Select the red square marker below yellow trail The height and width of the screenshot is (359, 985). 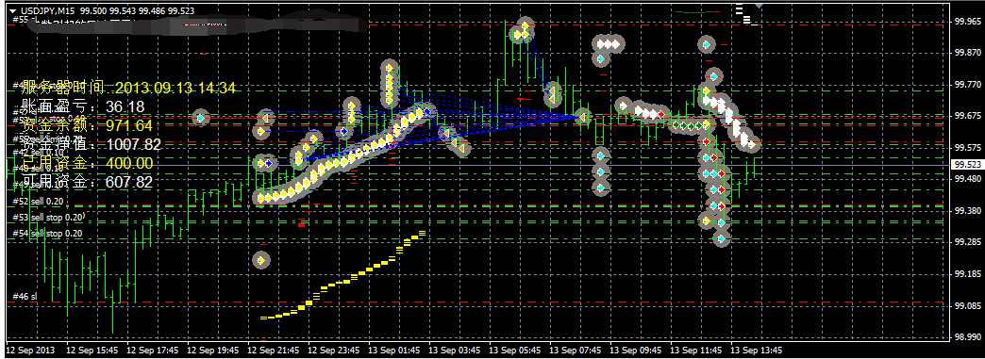tap(302, 224)
